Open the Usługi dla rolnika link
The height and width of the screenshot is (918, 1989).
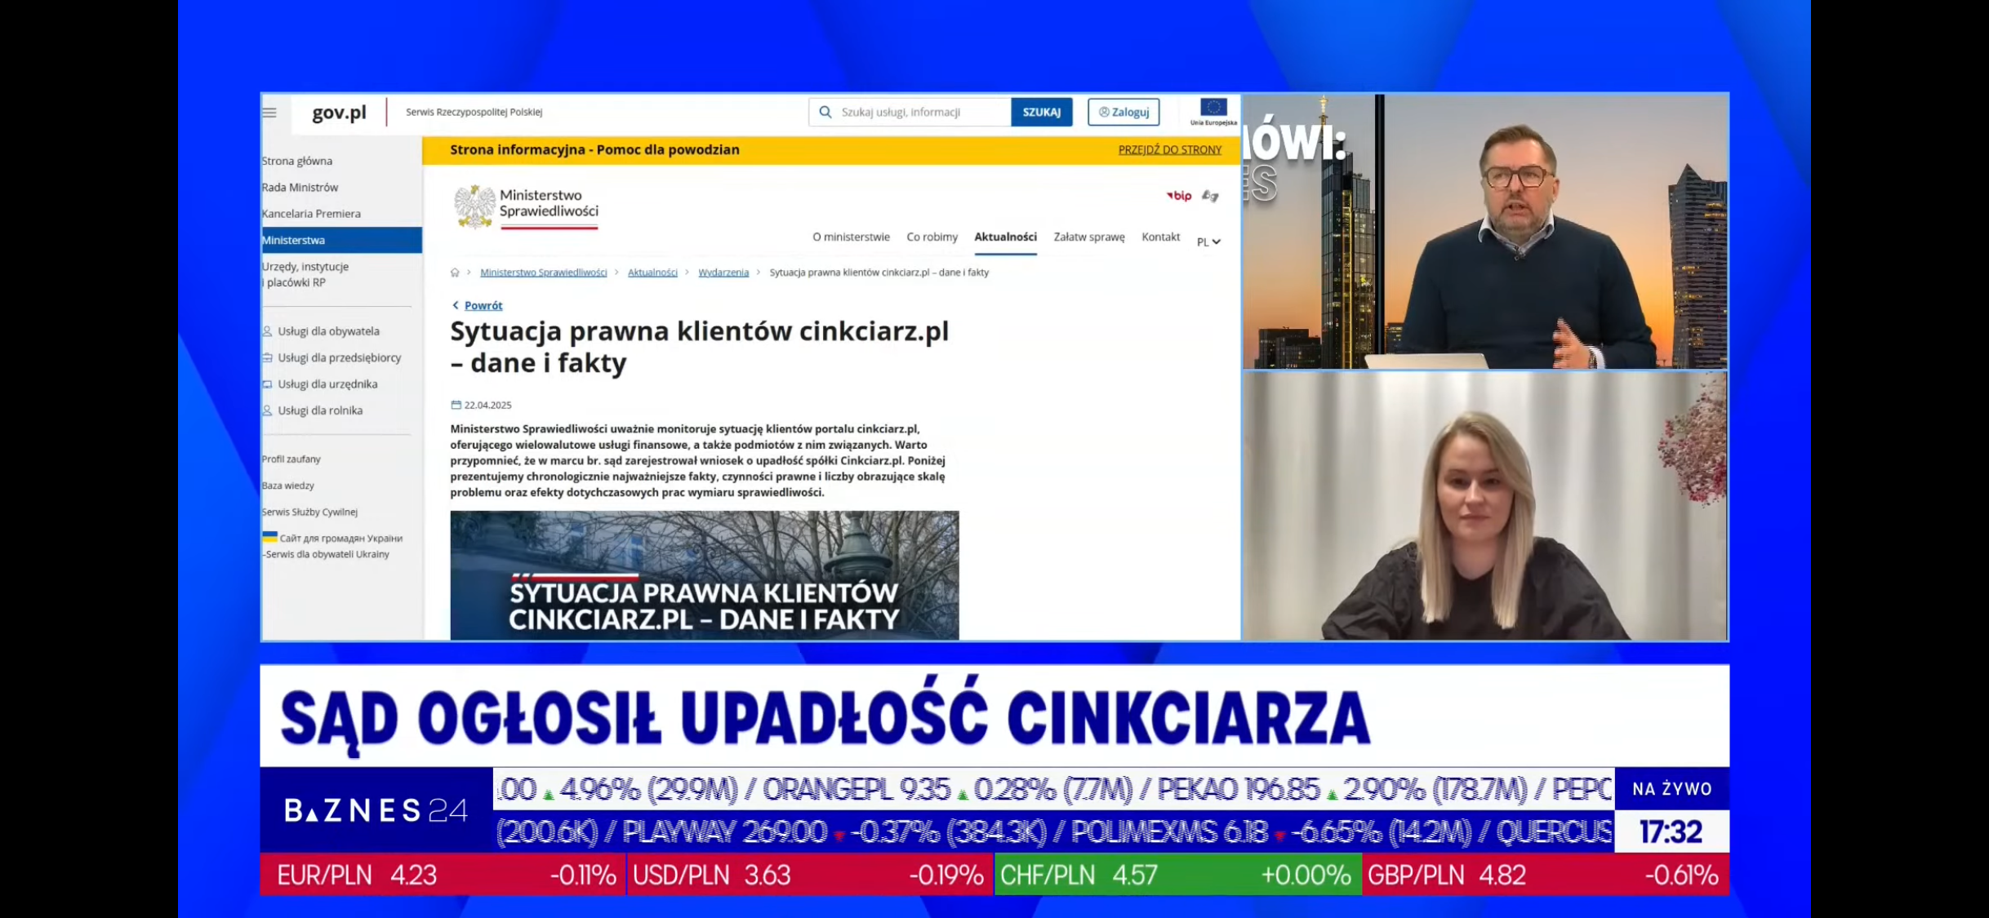(320, 410)
